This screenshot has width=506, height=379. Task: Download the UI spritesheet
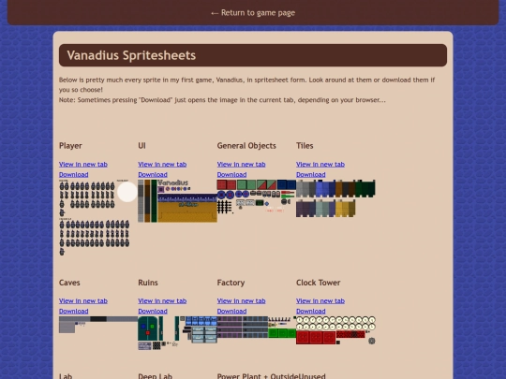pyautogui.click(x=153, y=175)
